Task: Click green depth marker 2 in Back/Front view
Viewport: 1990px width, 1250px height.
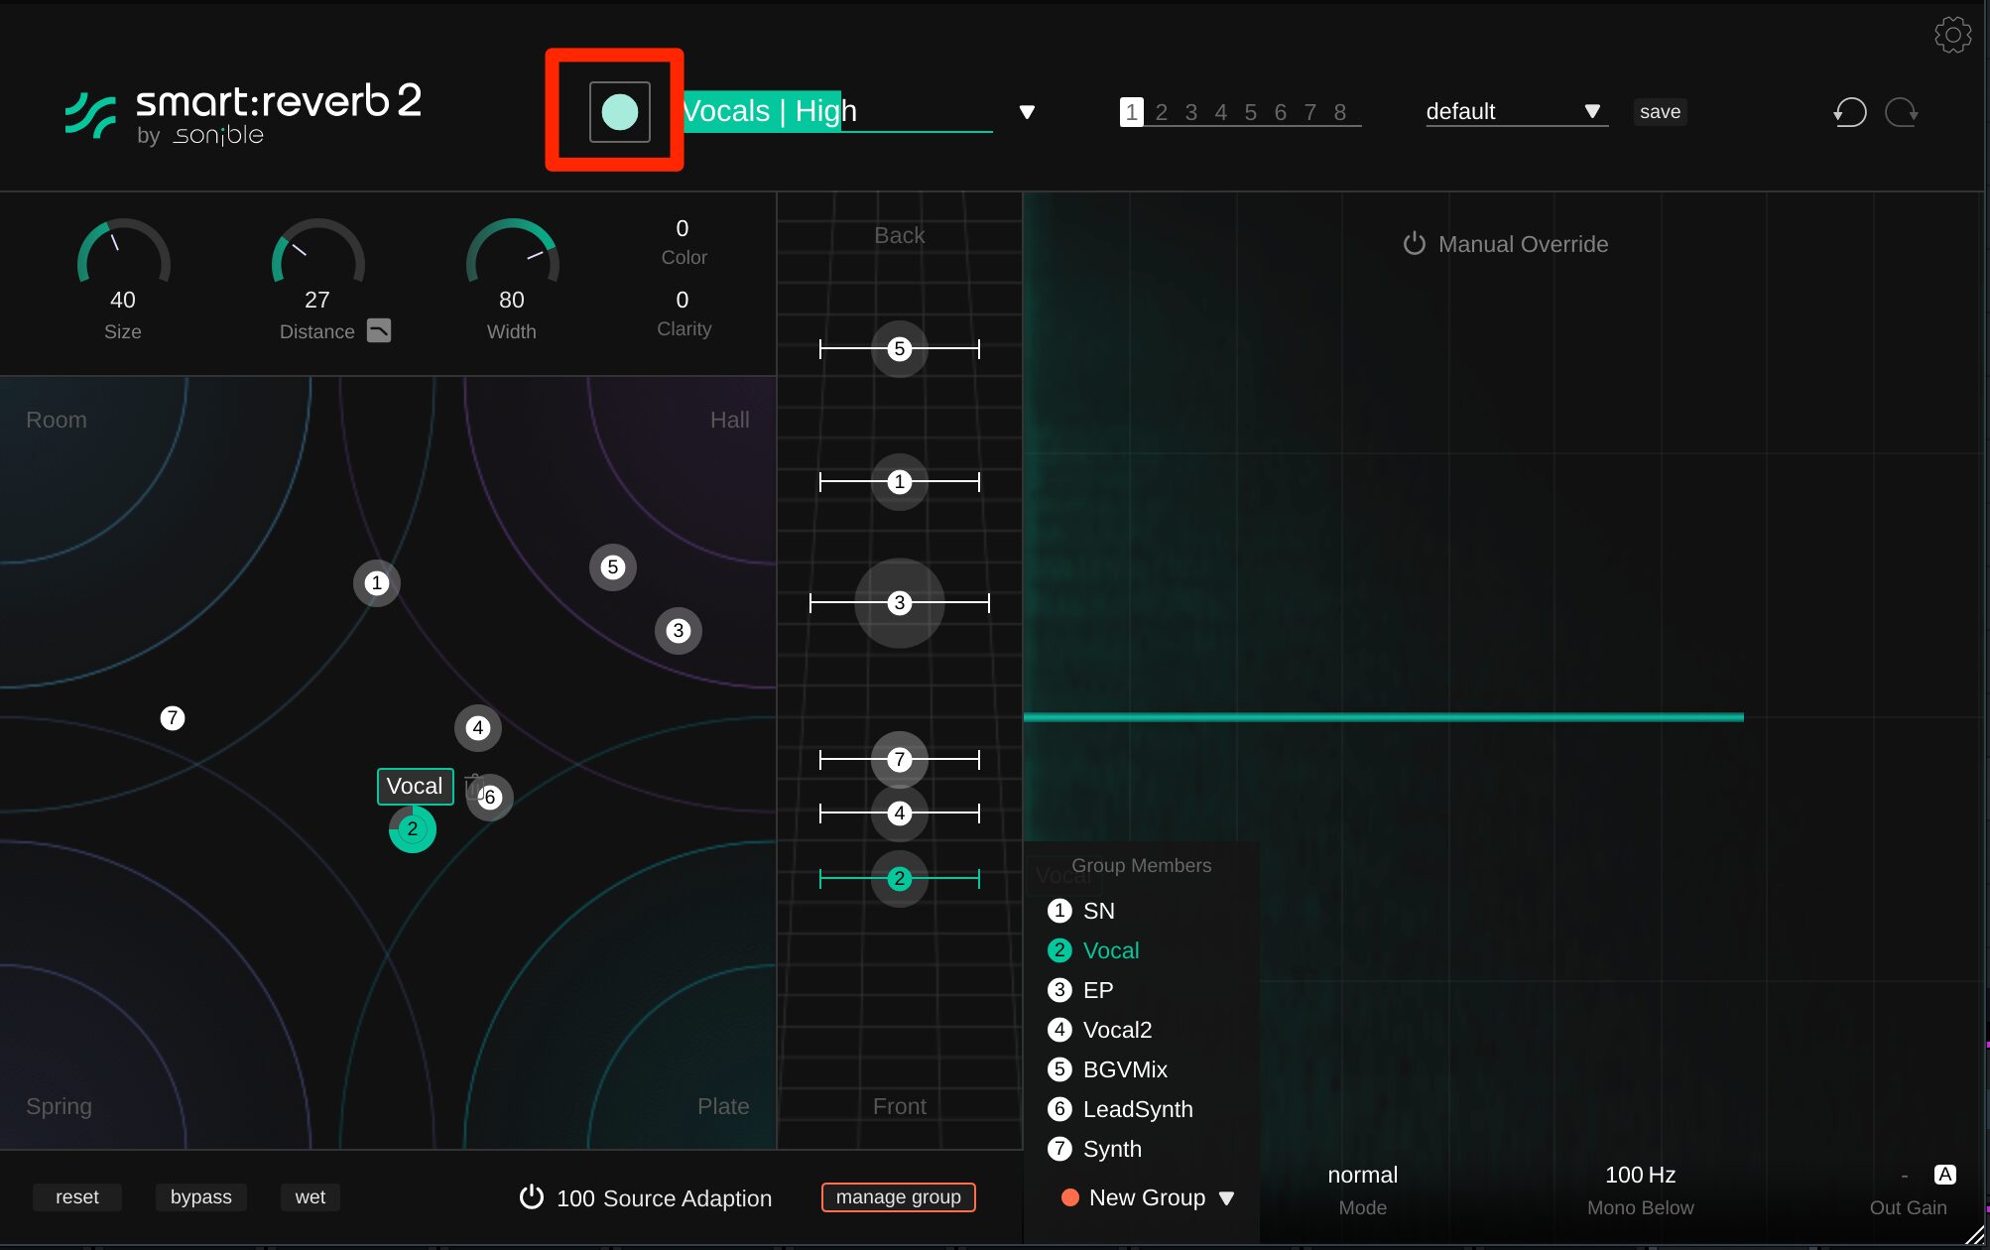Action: tap(899, 878)
